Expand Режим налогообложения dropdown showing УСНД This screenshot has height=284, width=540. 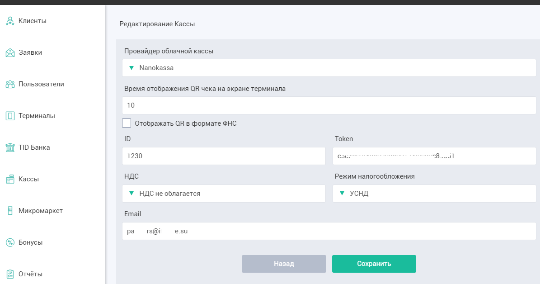point(434,194)
